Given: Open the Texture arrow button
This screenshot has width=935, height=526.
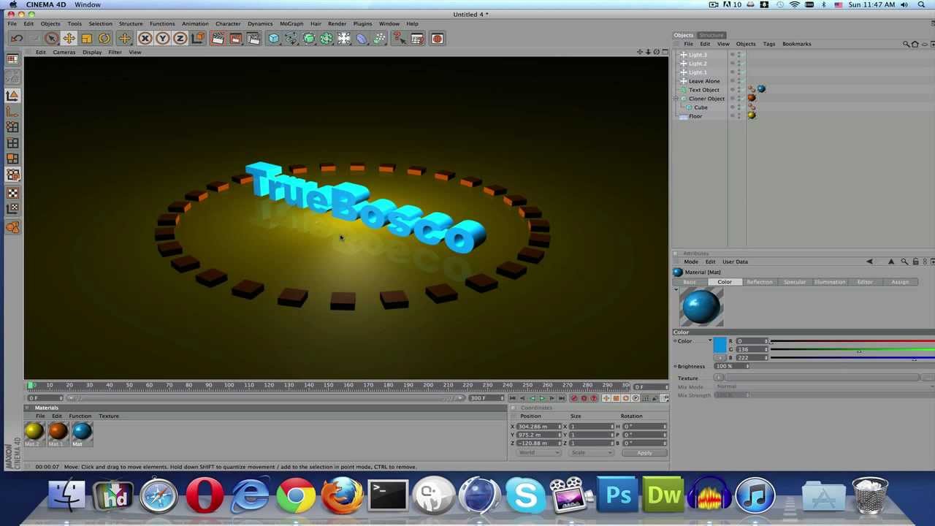Looking at the screenshot, I should pyautogui.click(x=719, y=378).
